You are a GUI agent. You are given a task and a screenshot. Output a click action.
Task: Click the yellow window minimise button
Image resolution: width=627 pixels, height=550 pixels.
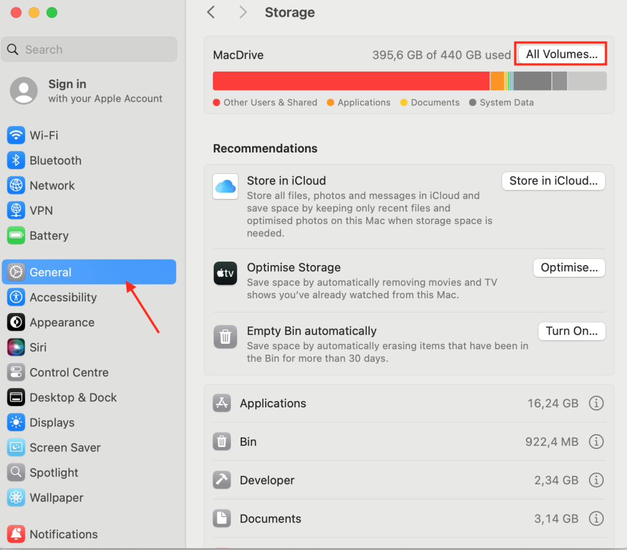[34, 12]
